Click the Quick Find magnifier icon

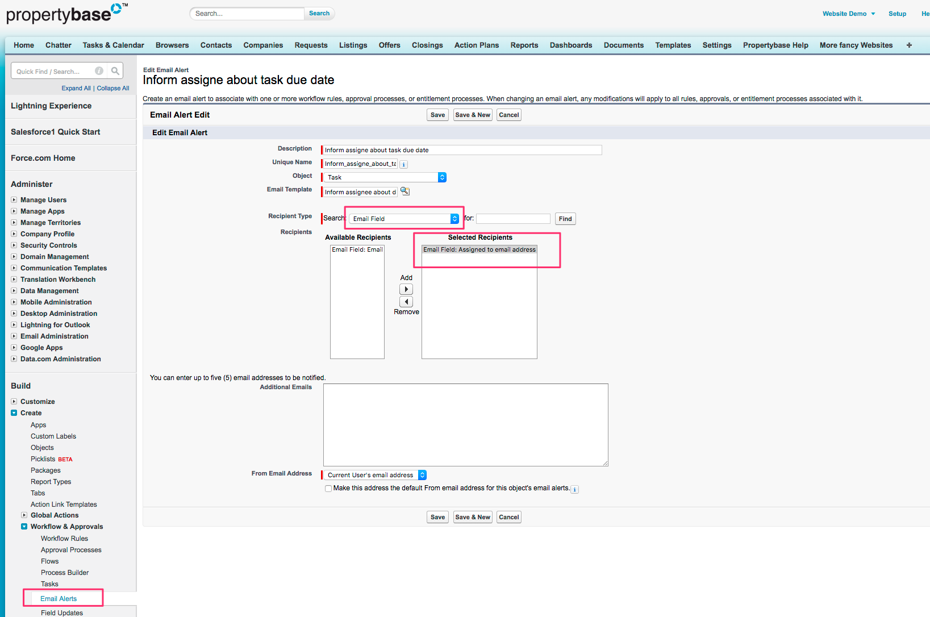click(x=115, y=71)
